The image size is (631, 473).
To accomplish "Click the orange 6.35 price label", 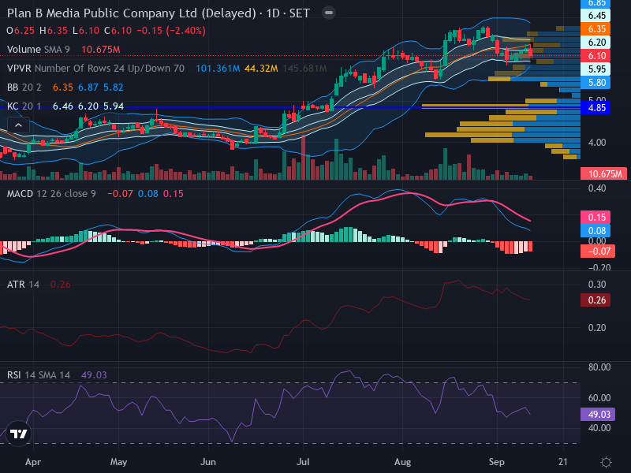I will click(596, 29).
